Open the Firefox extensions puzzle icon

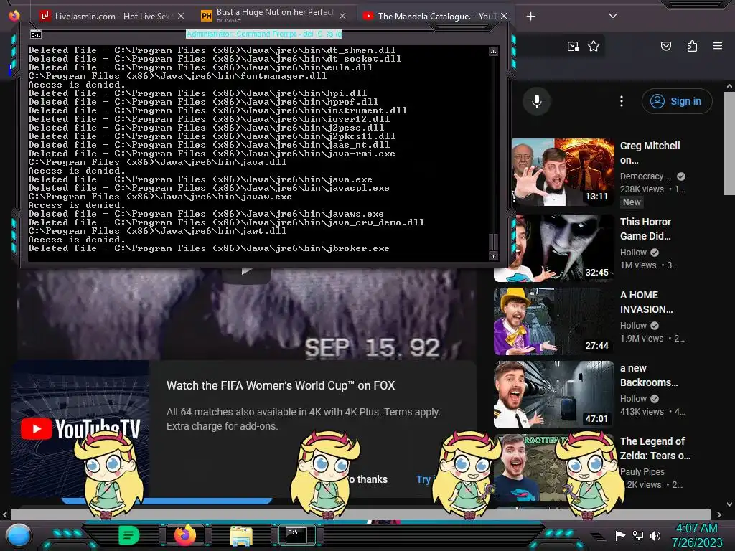point(692,46)
